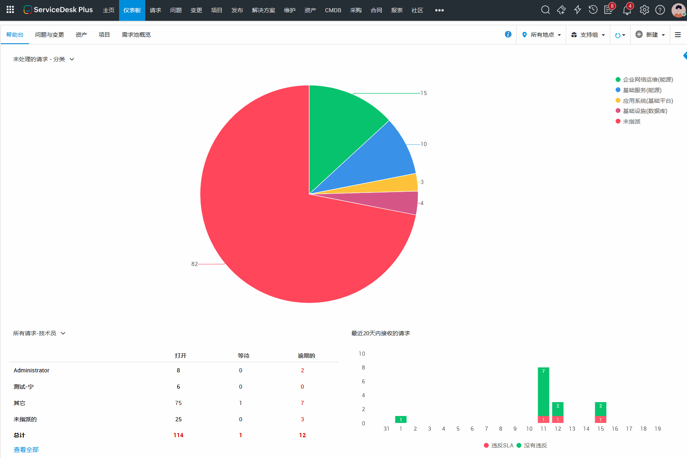Open the CMDB module
Image resolution: width=687 pixels, height=458 pixels.
point(333,10)
